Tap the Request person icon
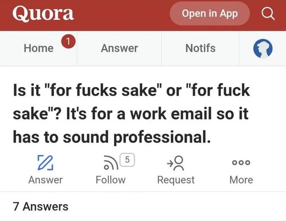Viewport: 286px width, 221px height. point(175,163)
